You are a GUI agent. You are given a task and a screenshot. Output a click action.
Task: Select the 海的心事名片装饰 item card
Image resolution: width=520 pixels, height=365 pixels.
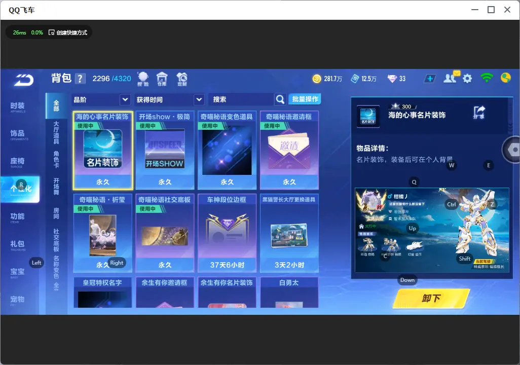coord(103,151)
